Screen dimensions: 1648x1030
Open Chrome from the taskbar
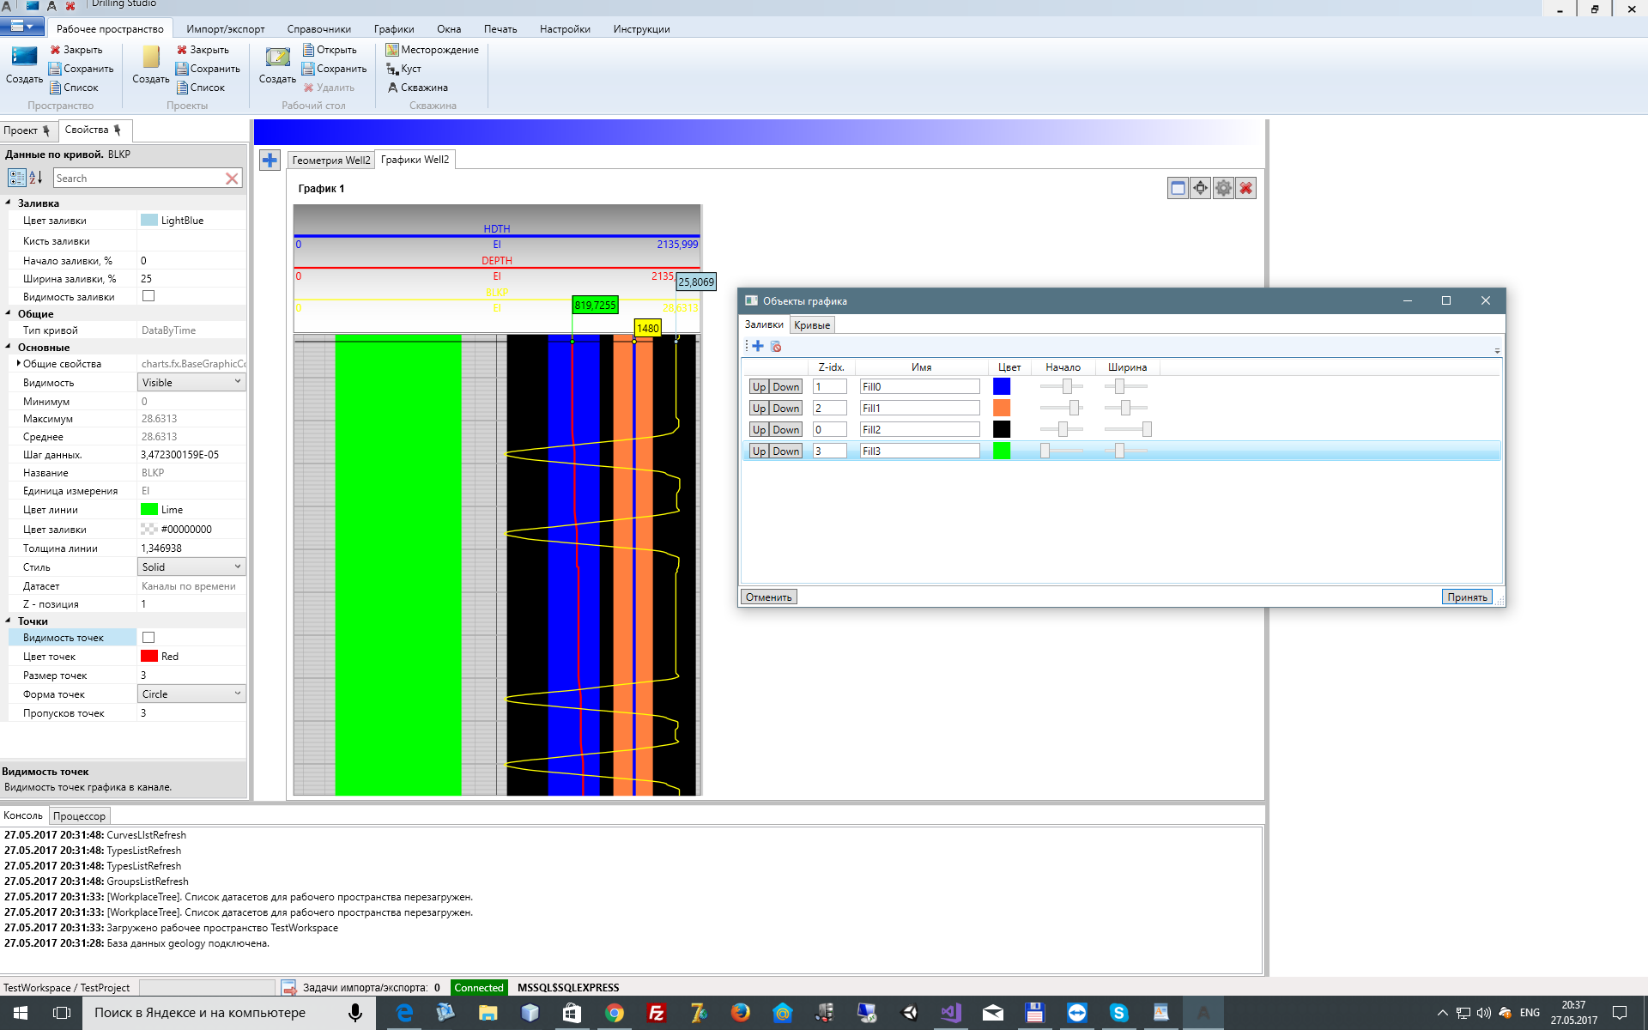click(x=614, y=1013)
